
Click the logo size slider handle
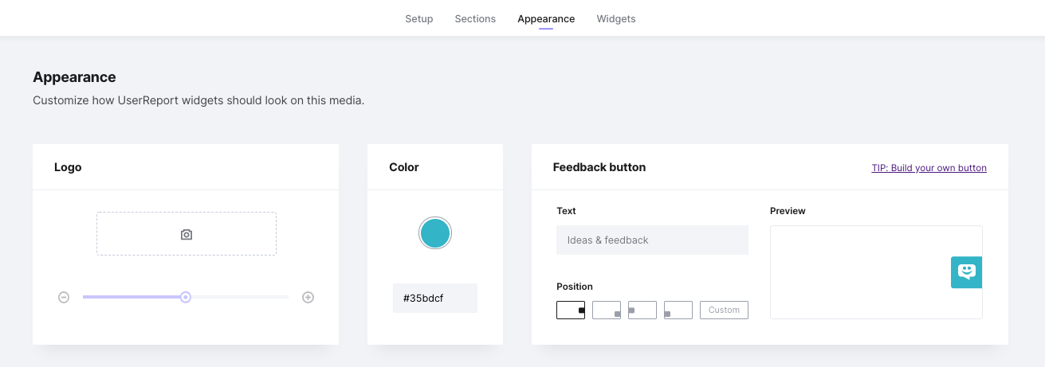(x=186, y=297)
